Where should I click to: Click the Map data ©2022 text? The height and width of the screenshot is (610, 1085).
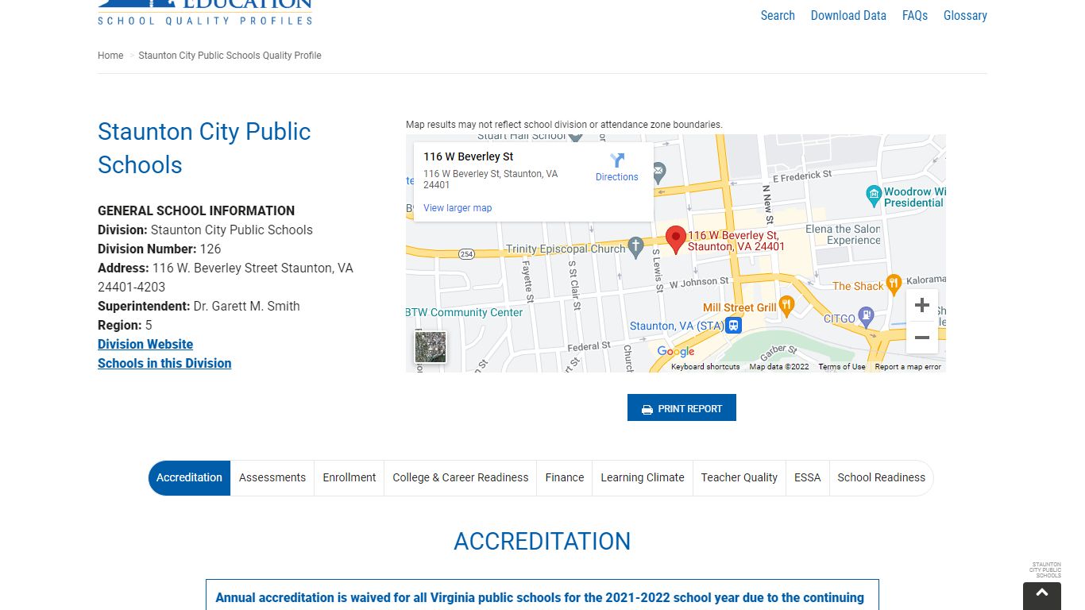pos(779,367)
